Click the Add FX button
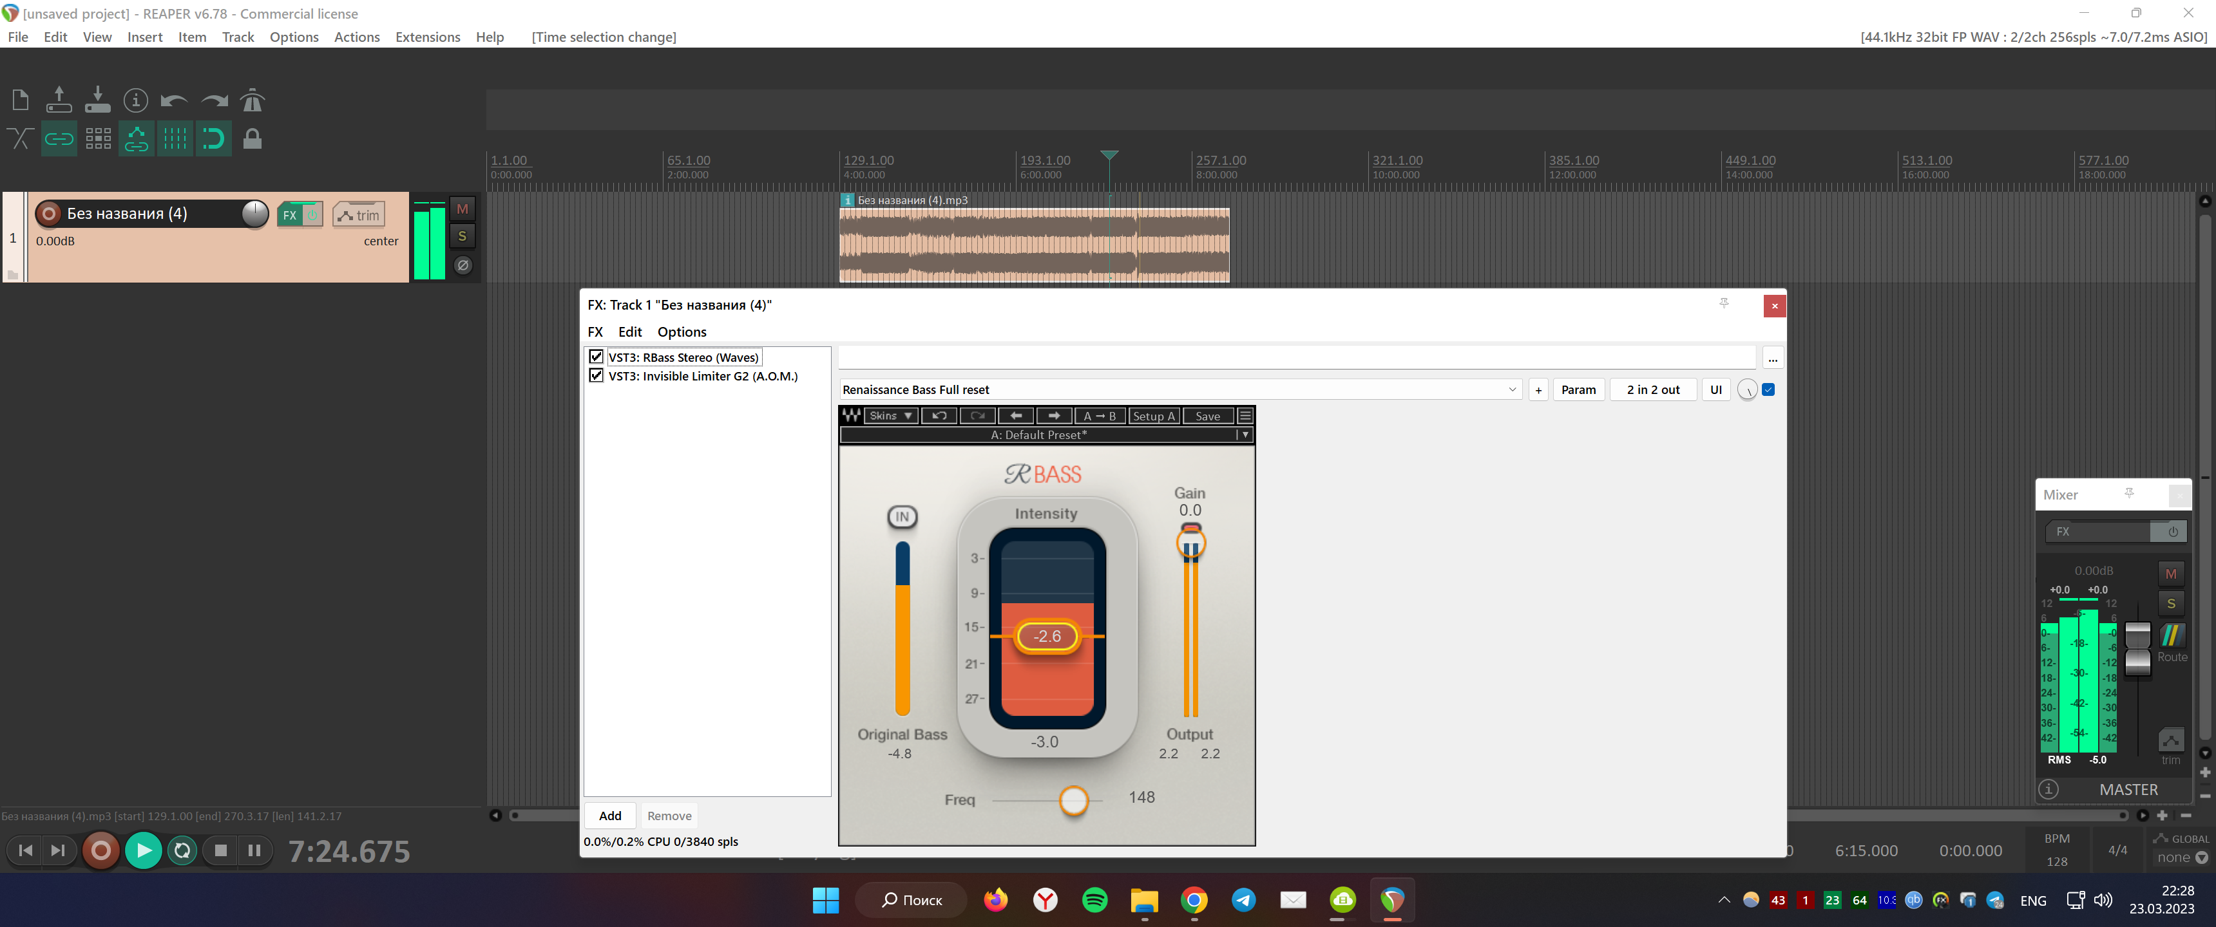The image size is (2216, 927). pyautogui.click(x=610, y=816)
